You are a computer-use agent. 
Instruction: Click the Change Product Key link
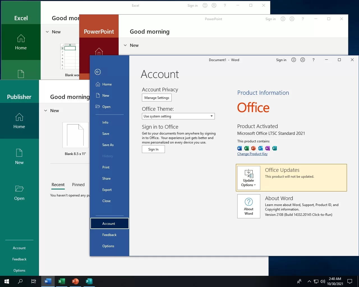pos(252,154)
